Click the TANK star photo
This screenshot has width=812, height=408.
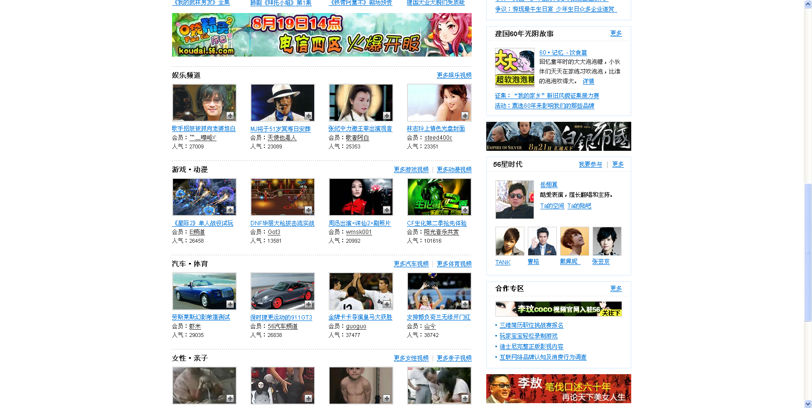click(x=510, y=241)
